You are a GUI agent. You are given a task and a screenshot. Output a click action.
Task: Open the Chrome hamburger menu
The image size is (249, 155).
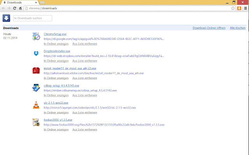(245, 8)
